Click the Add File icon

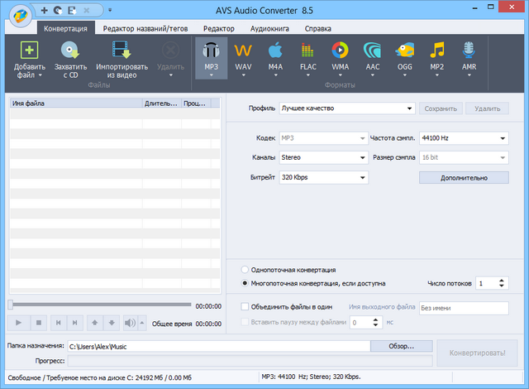click(x=30, y=51)
